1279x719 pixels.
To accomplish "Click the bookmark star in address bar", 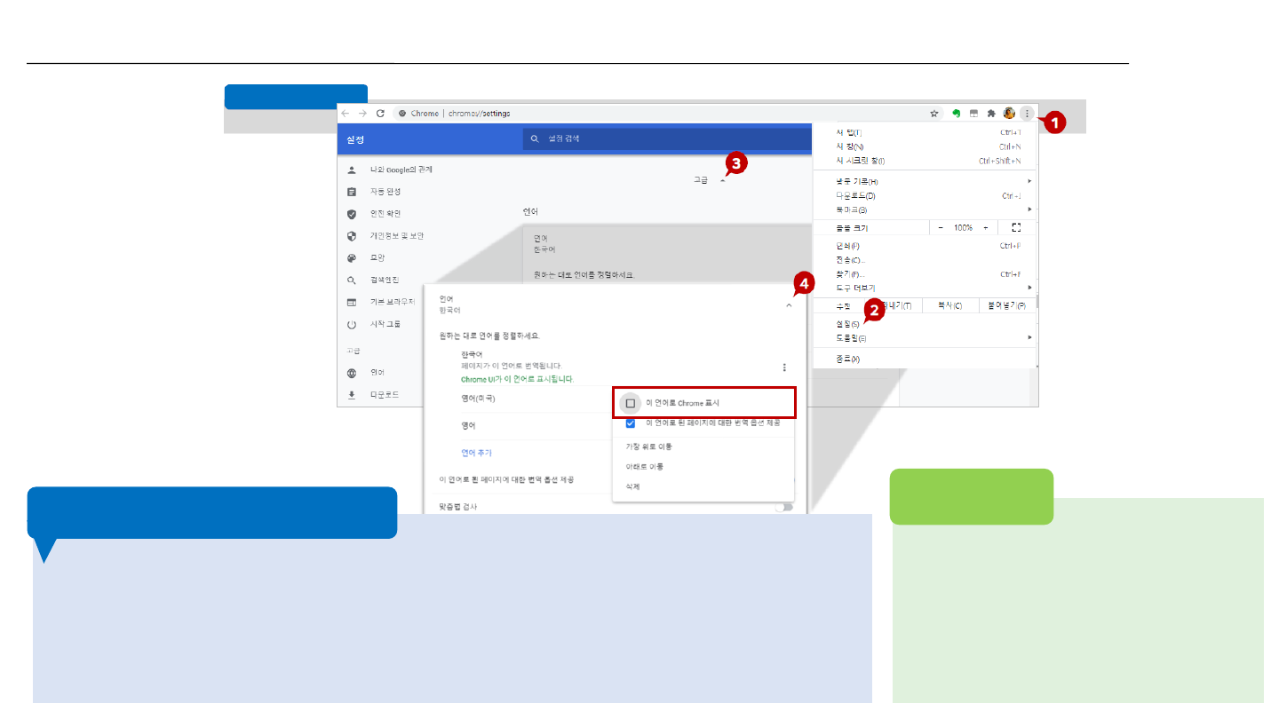I will (934, 114).
